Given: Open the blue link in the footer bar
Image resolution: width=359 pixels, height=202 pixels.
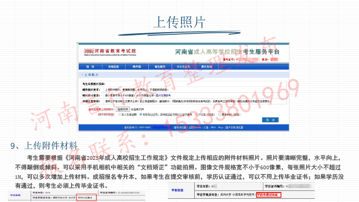Looking at the screenshot, I should coord(162,128).
